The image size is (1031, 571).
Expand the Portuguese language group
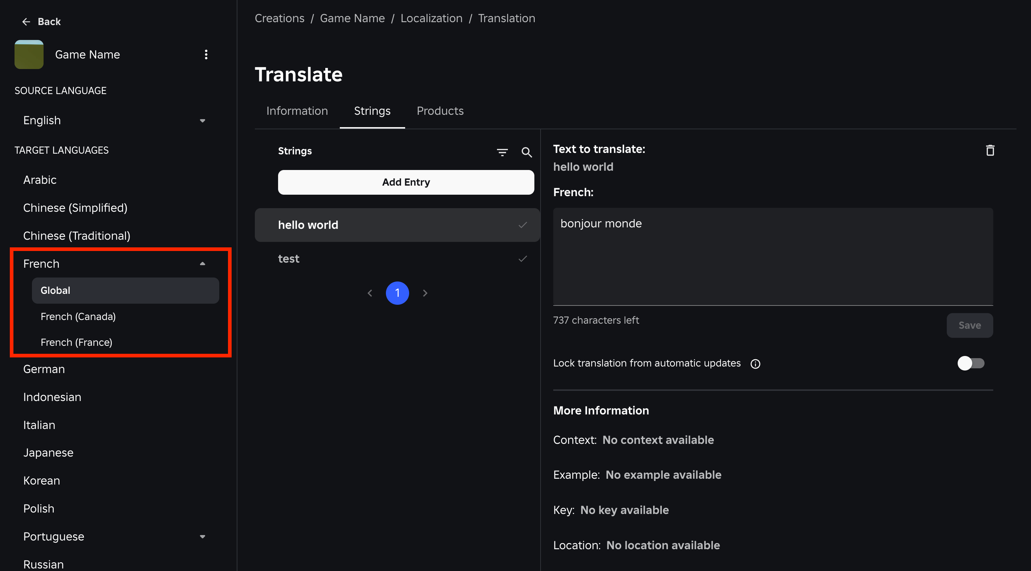pos(203,536)
